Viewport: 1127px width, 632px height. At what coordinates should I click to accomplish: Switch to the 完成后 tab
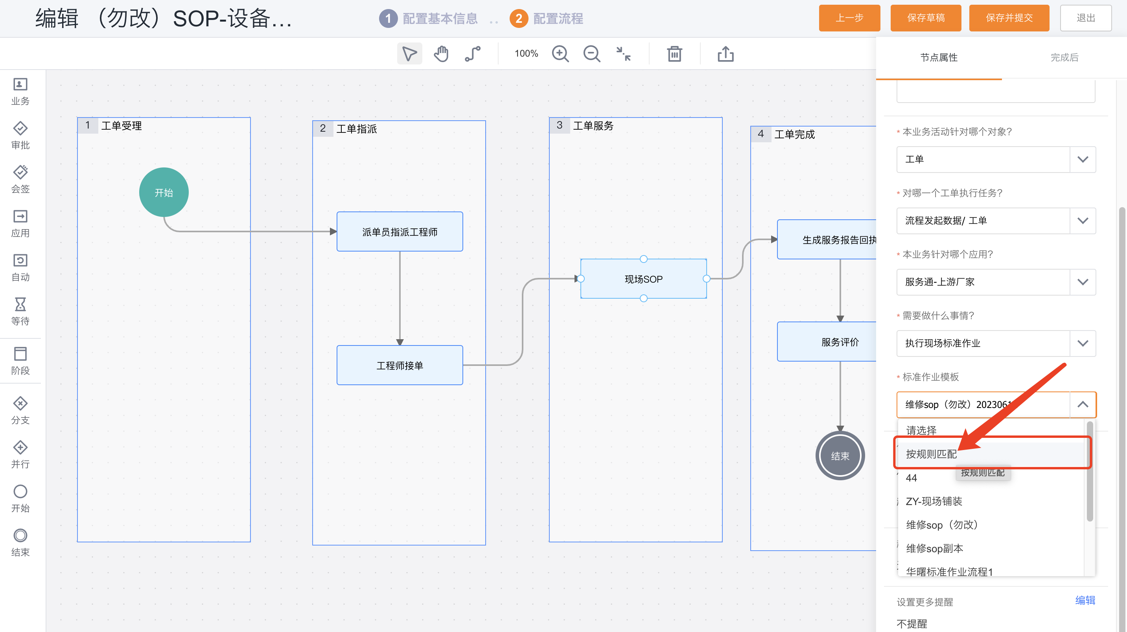point(1064,57)
